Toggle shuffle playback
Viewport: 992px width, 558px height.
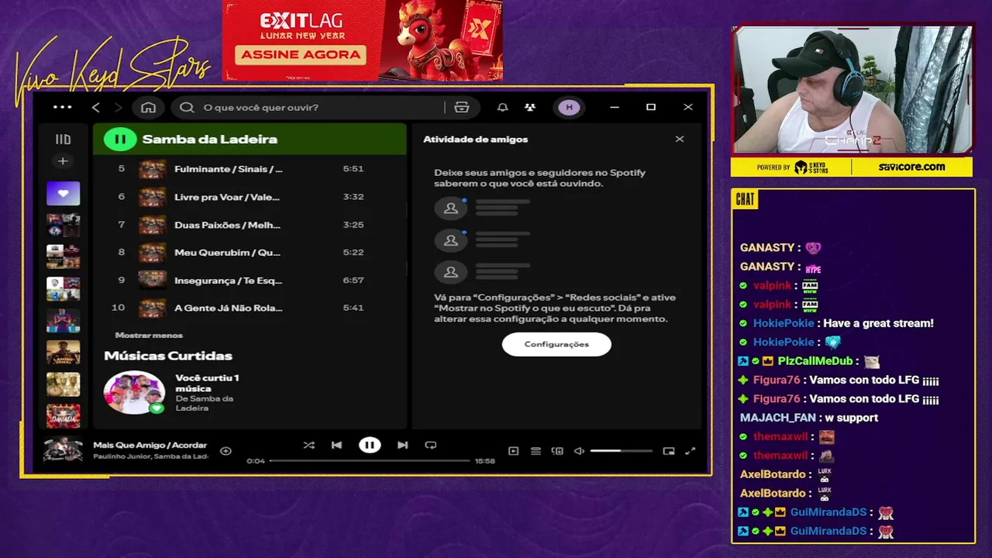tap(308, 445)
